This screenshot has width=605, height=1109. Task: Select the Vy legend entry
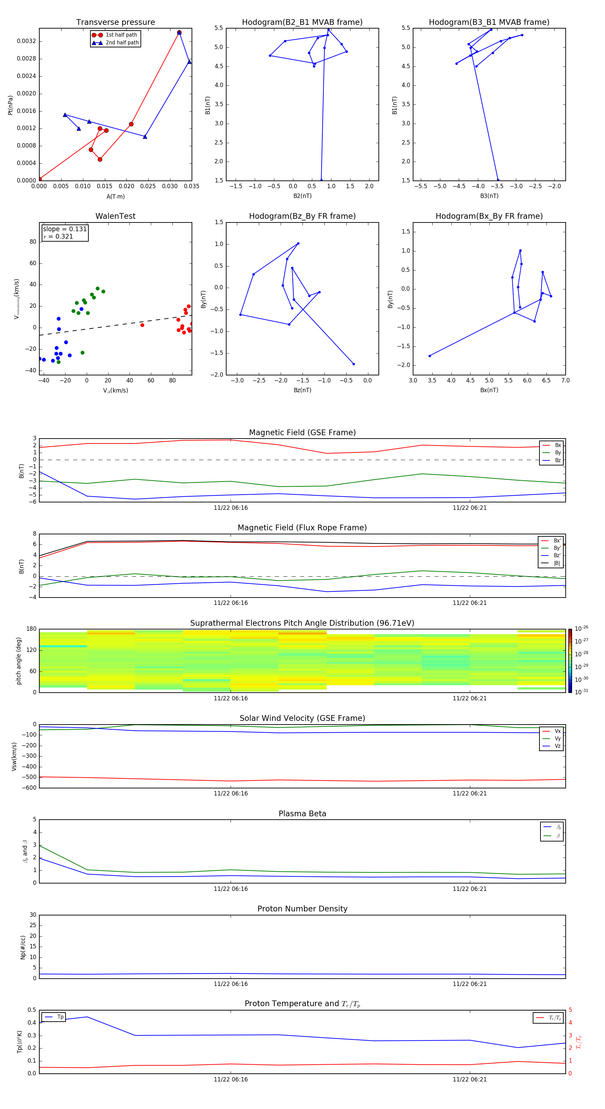click(x=552, y=739)
